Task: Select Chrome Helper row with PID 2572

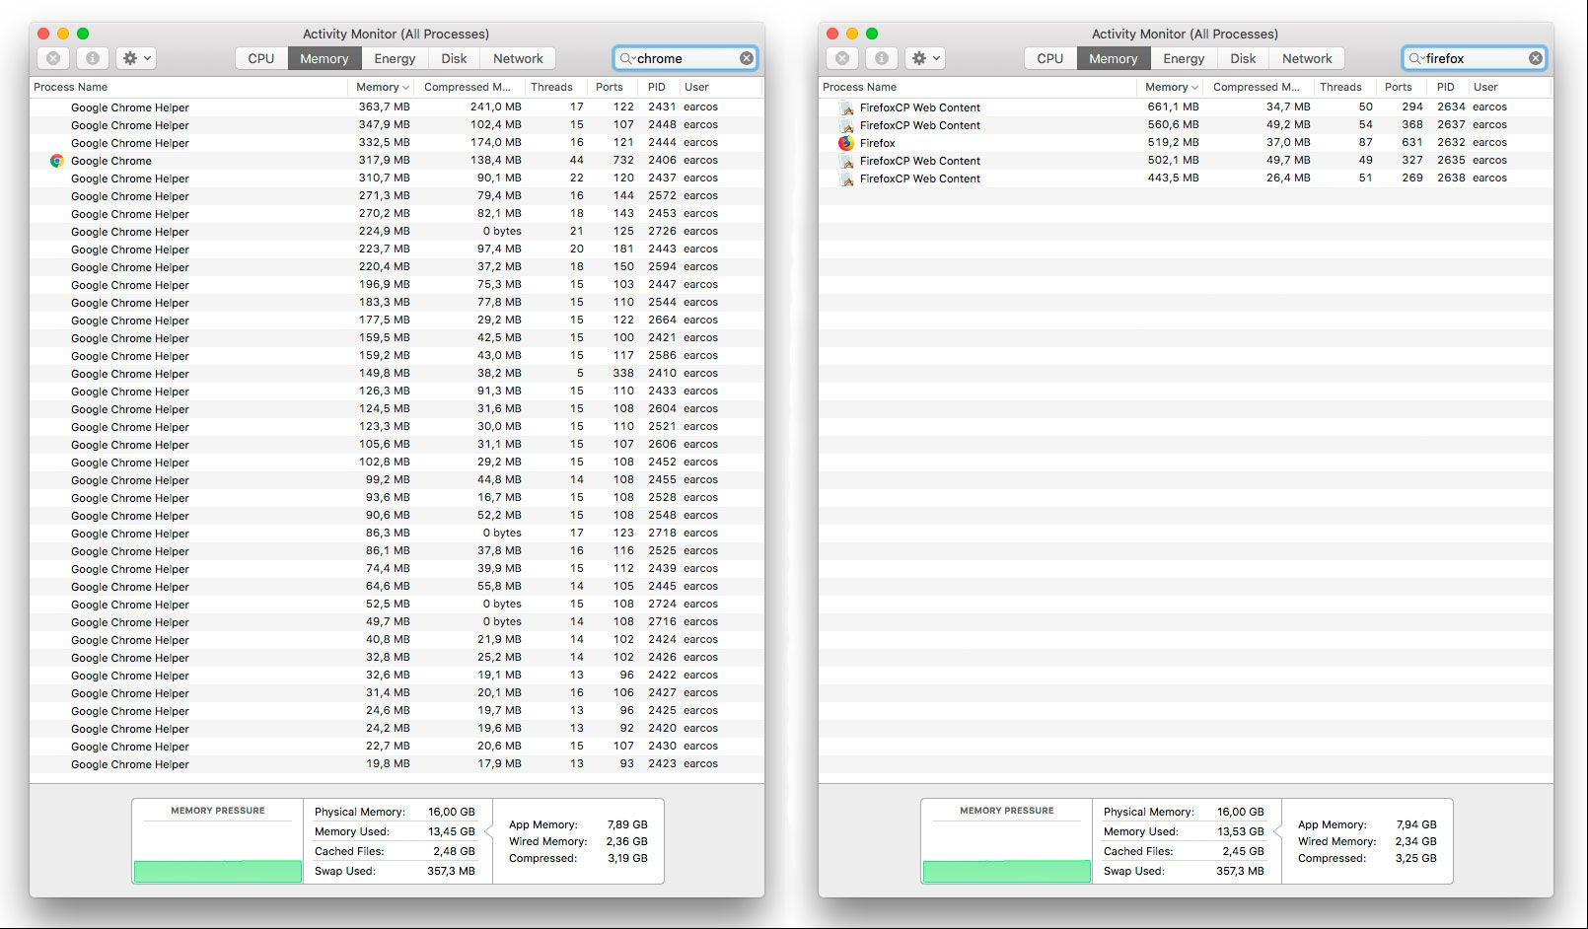Action: 397,196
